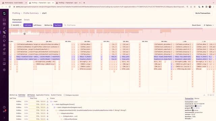Click the Reset Zoom button
The image size is (216, 121).
196,25
